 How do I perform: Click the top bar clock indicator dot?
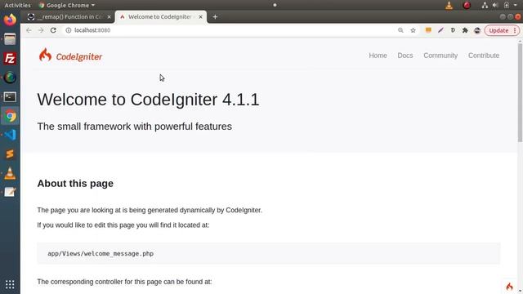click(x=275, y=5)
